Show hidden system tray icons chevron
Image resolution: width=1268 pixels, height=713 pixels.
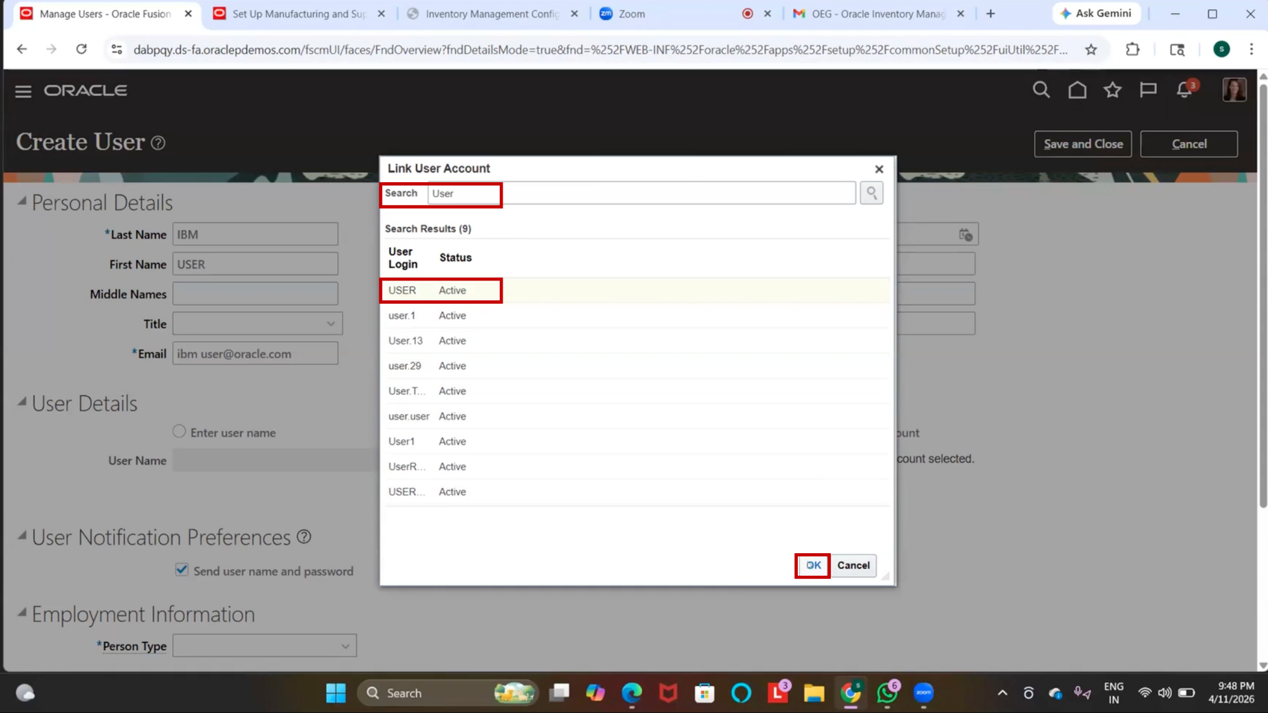[1002, 693]
